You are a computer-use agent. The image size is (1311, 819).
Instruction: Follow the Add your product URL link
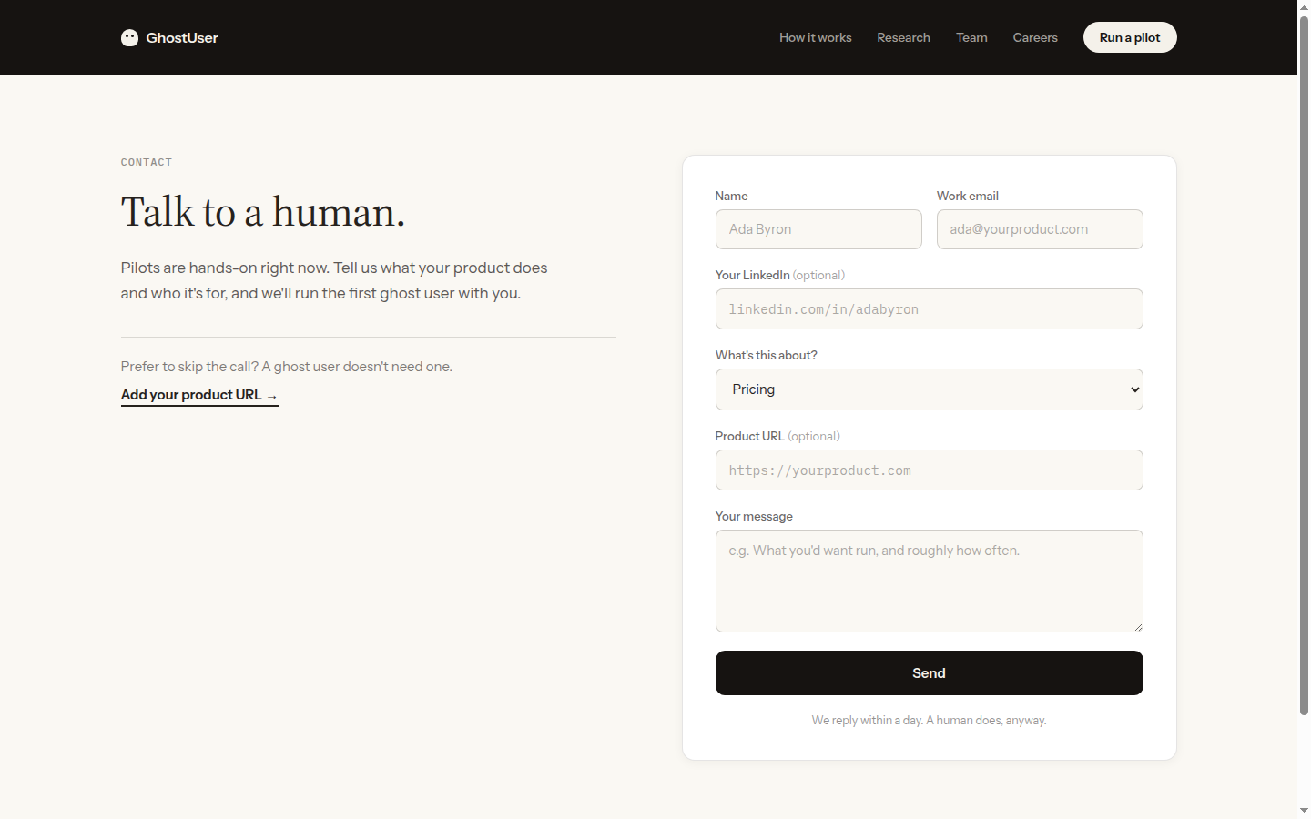(199, 395)
